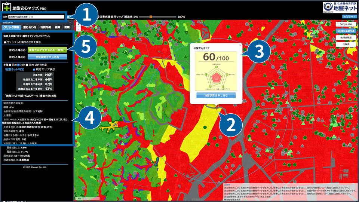Zoom out the map with the minus button
359x202 pixels.
(x=78, y=29)
